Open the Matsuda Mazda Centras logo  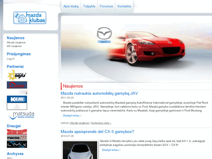click(21, 116)
